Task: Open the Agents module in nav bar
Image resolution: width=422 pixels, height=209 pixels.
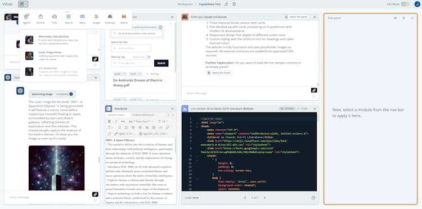Action: click(x=26, y=19)
